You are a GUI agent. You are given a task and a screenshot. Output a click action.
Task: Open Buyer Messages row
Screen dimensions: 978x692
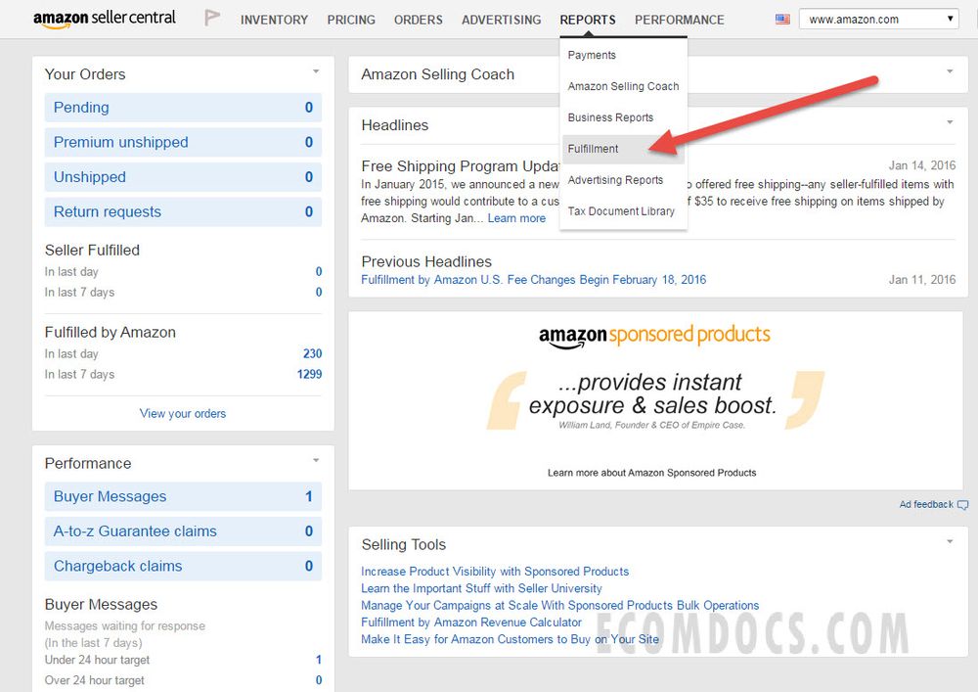click(x=183, y=496)
